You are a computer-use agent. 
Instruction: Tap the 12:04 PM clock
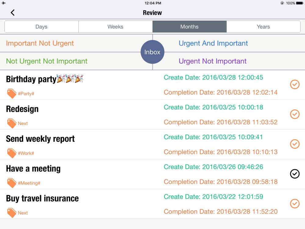coord(153,3)
